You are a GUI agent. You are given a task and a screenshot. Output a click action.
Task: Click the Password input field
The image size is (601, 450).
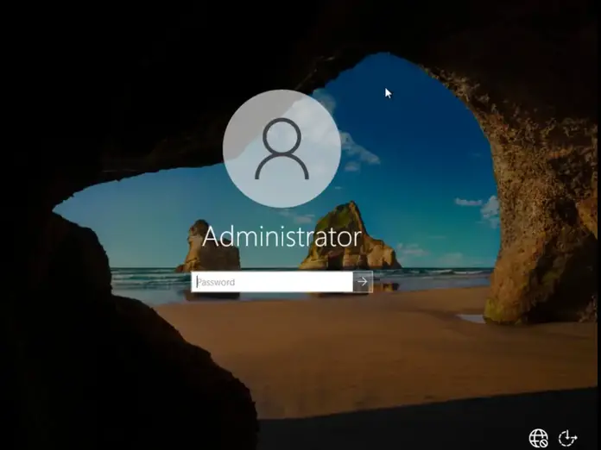(x=272, y=282)
